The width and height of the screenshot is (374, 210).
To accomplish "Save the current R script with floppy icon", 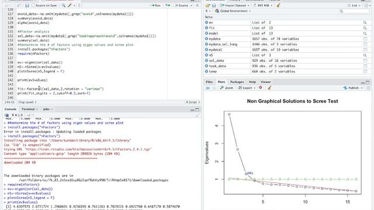I will coord(27,5).
